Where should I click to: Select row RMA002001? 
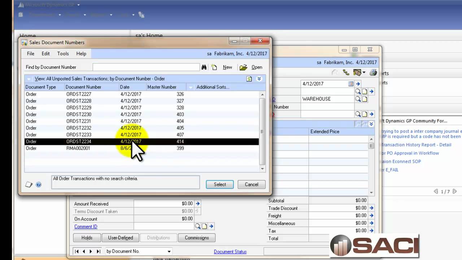(x=142, y=148)
